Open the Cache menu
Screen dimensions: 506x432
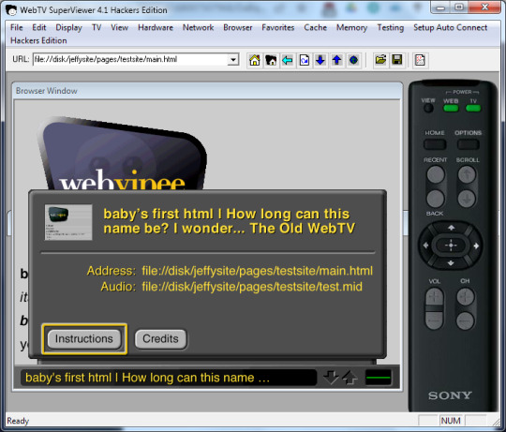click(x=315, y=28)
